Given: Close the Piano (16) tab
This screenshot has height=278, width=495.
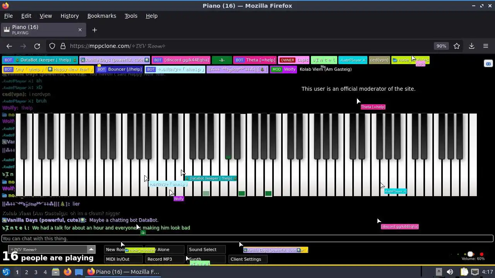Looking at the screenshot, I should pyautogui.click(x=80, y=30).
